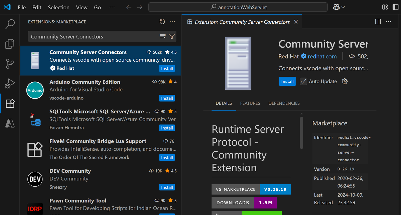Click the large server extension icon

tap(238, 63)
